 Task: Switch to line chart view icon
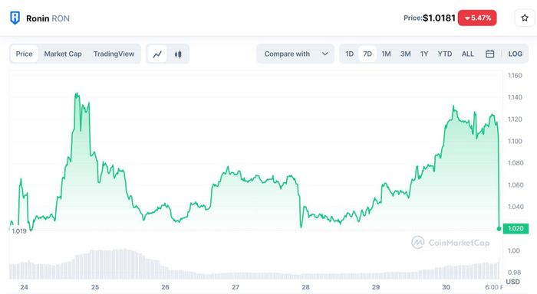pos(157,54)
